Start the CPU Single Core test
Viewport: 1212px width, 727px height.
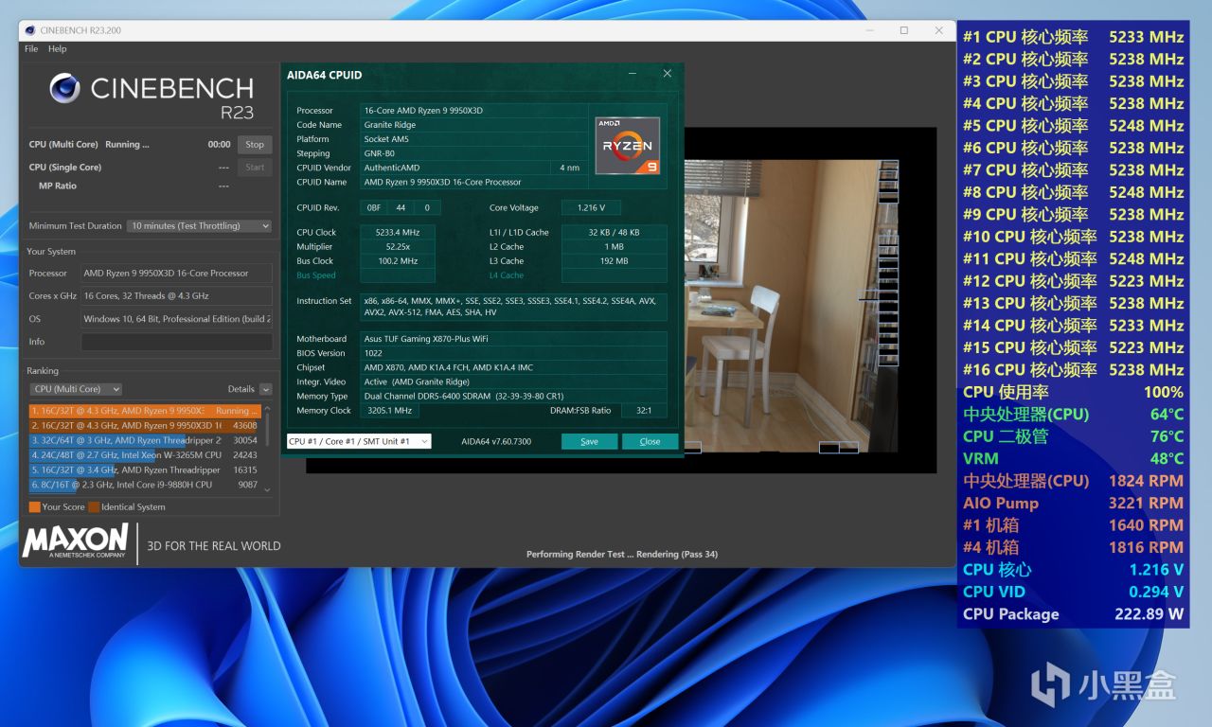[255, 168]
